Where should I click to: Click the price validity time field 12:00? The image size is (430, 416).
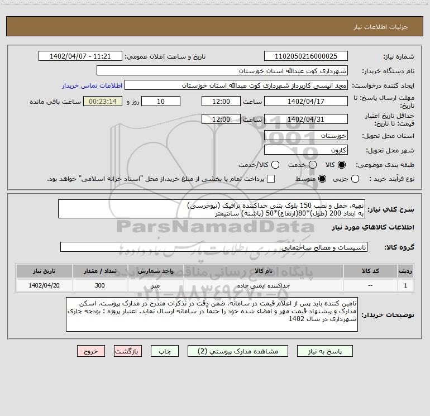click(x=221, y=119)
